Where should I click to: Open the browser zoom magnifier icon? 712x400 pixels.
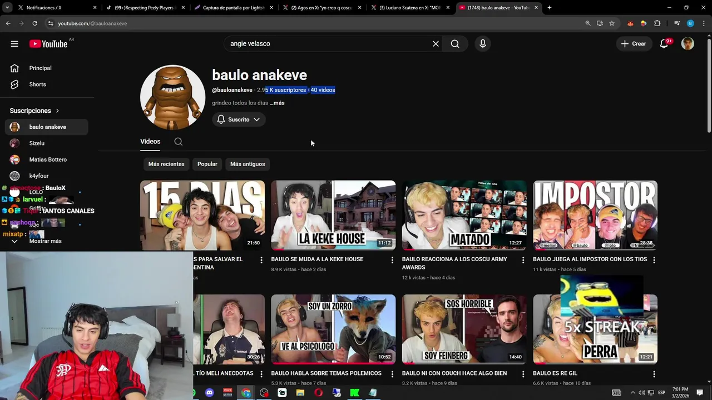click(x=588, y=23)
